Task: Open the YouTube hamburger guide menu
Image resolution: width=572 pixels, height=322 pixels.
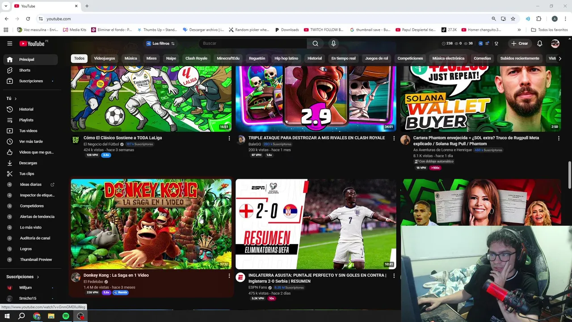Action: click(9, 43)
